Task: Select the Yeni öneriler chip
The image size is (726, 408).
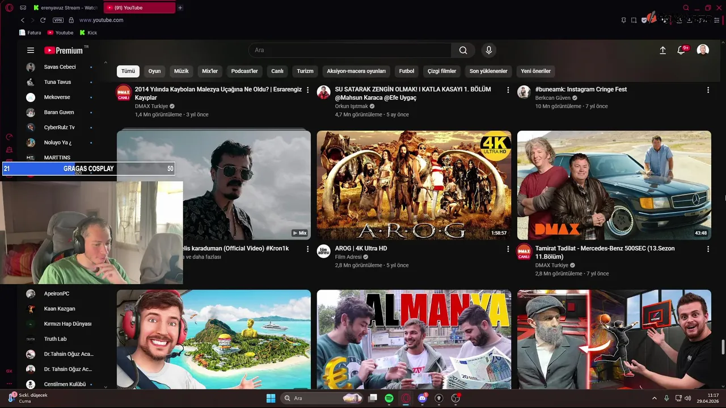Action: tap(536, 71)
